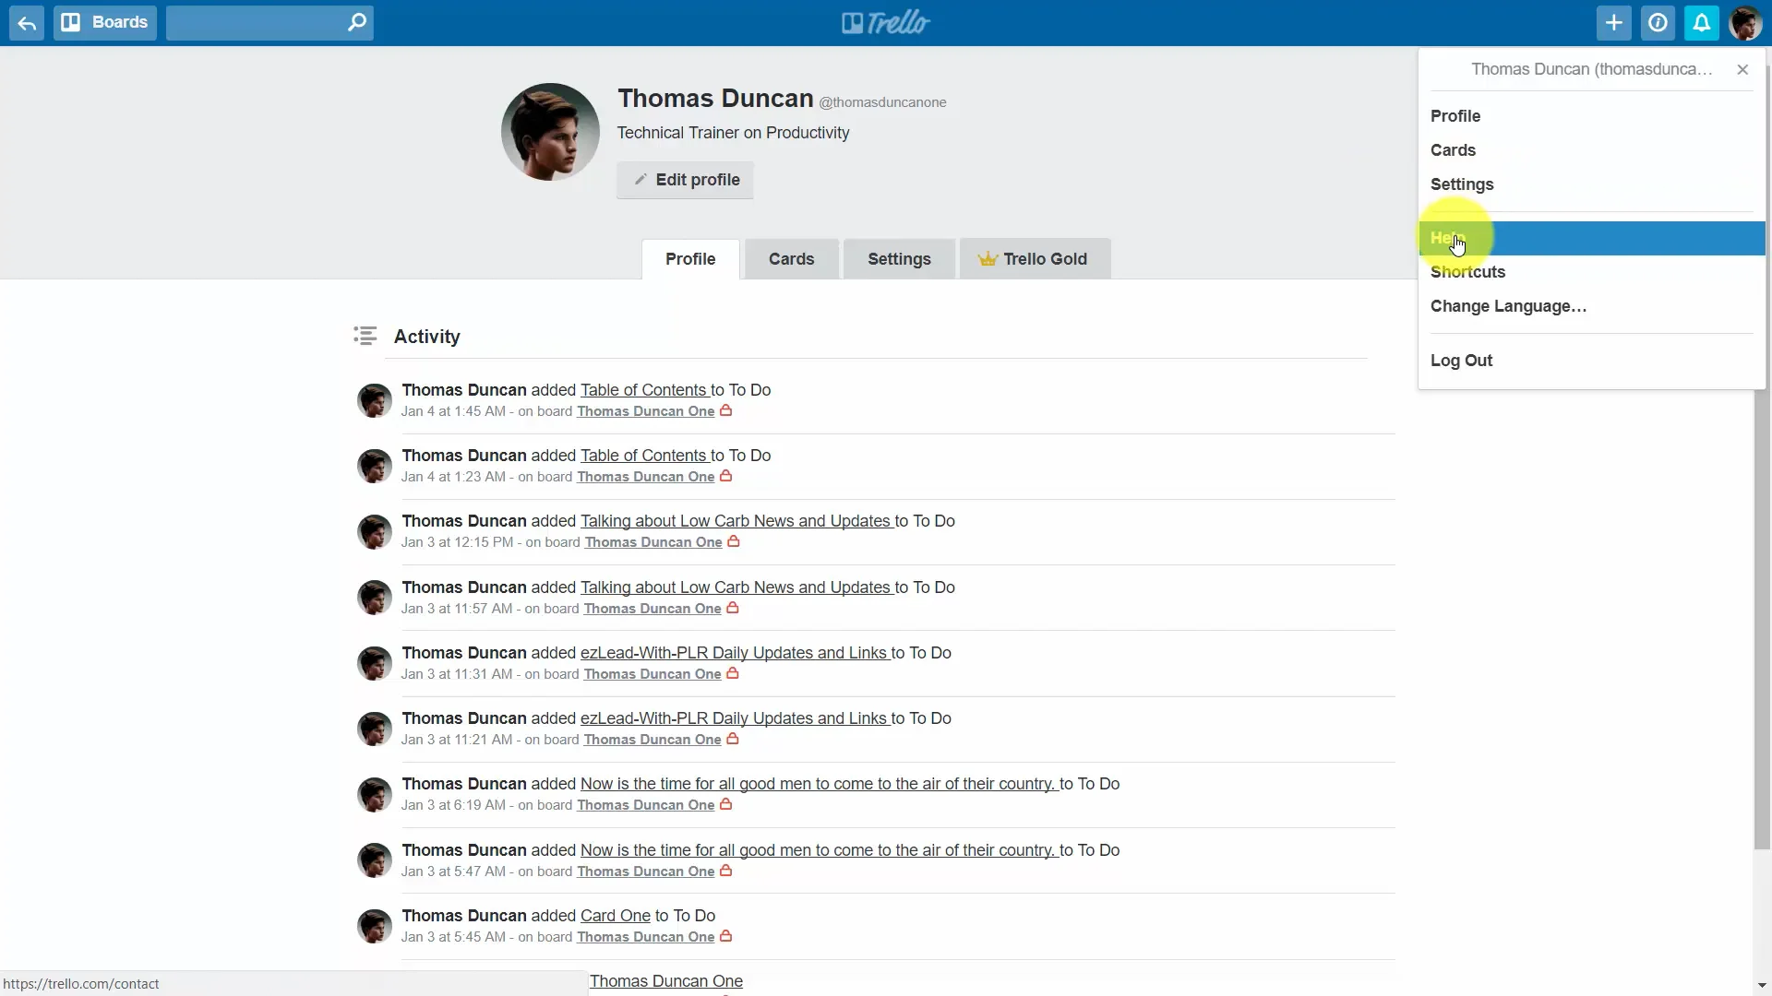This screenshot has width=1772, height=996.
Task: Click the search magnifier icon
Action: (356, 22)
